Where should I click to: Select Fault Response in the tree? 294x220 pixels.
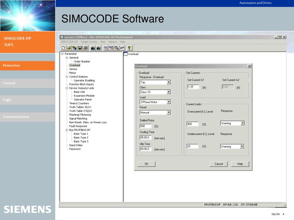pyautogui.click(x=78, y=126)
